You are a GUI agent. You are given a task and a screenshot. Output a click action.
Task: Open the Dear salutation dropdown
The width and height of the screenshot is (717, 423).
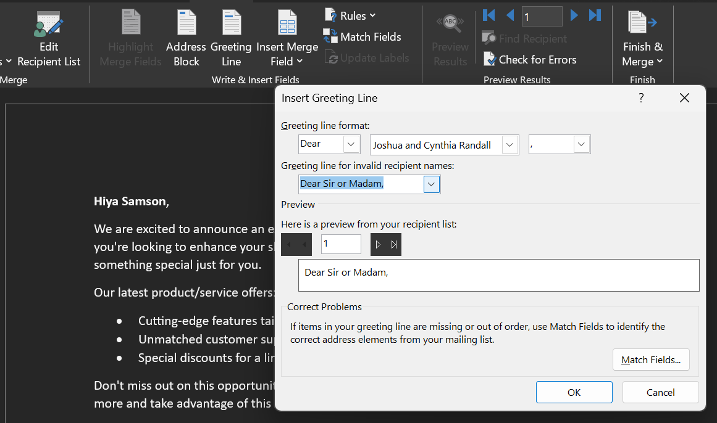click(351, 144)
